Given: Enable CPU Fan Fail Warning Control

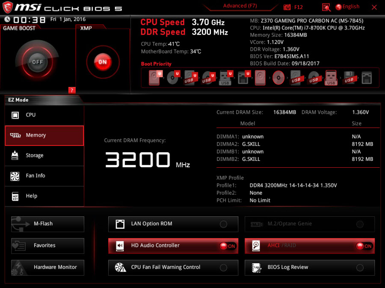Looking at the screenshot, I should 223,268.
